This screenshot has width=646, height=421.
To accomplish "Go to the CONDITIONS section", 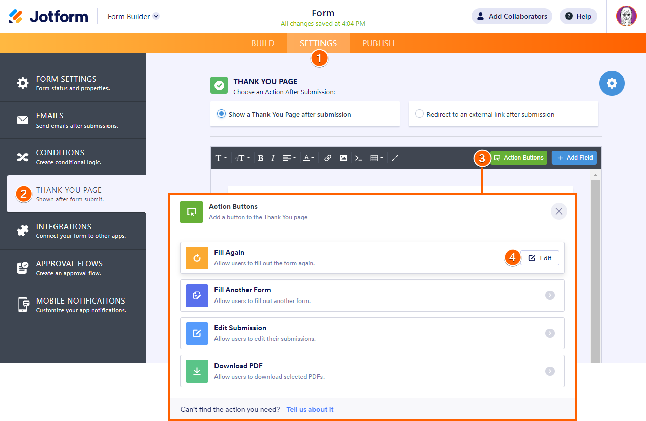I will coord(73,157).
